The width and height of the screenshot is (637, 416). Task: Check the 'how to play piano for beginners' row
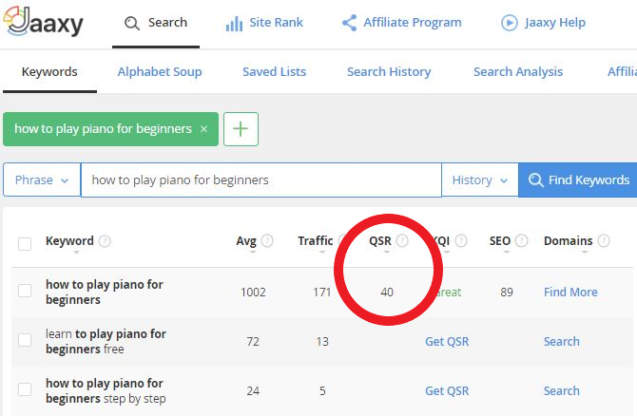[25, 291]
